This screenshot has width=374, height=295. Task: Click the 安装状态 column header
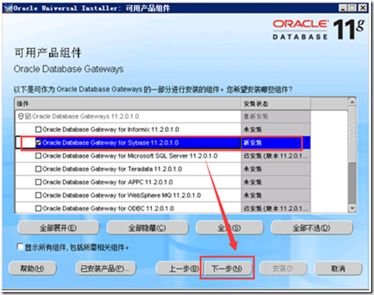pyautogui.click(x=276, y=103)
